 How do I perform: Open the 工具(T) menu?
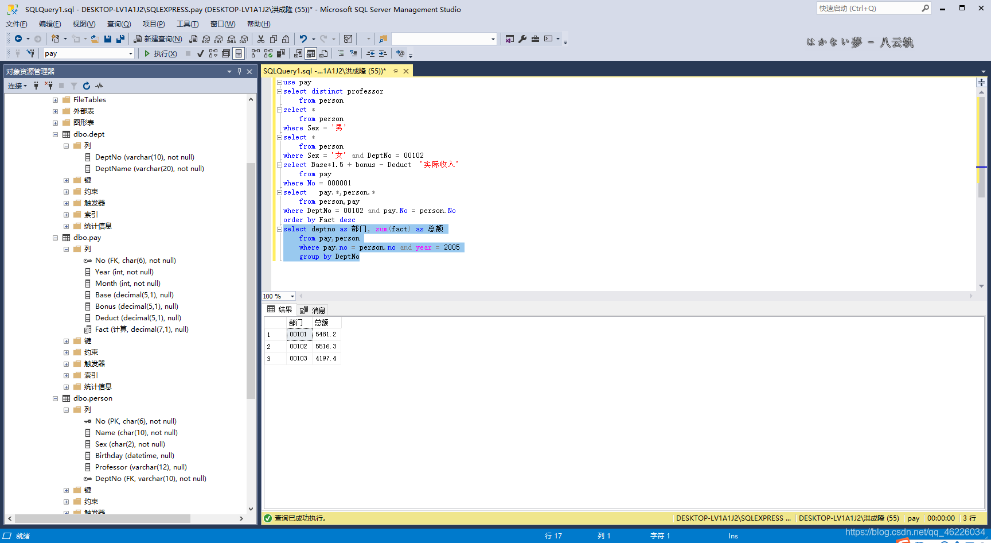[188, 24]
